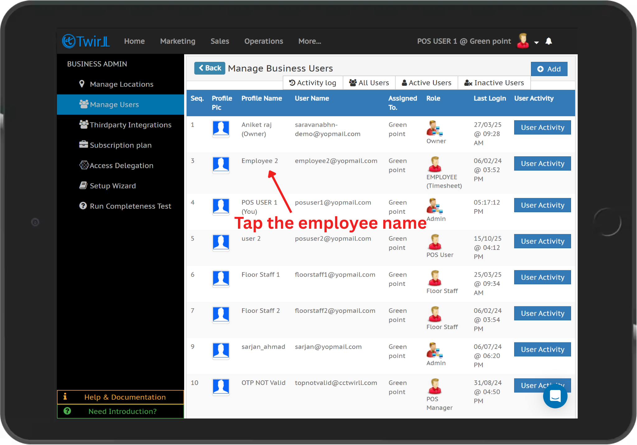Click the Twirll logo icon

pos(69,41)
